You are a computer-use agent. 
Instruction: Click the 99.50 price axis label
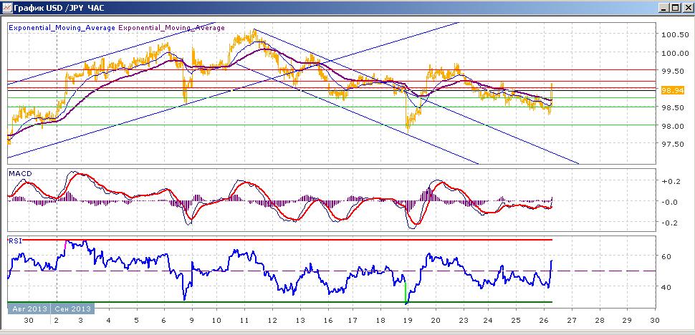673,71
